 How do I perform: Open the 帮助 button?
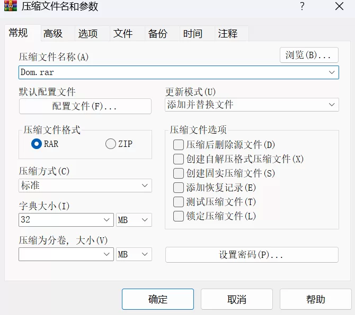[316, 299]
